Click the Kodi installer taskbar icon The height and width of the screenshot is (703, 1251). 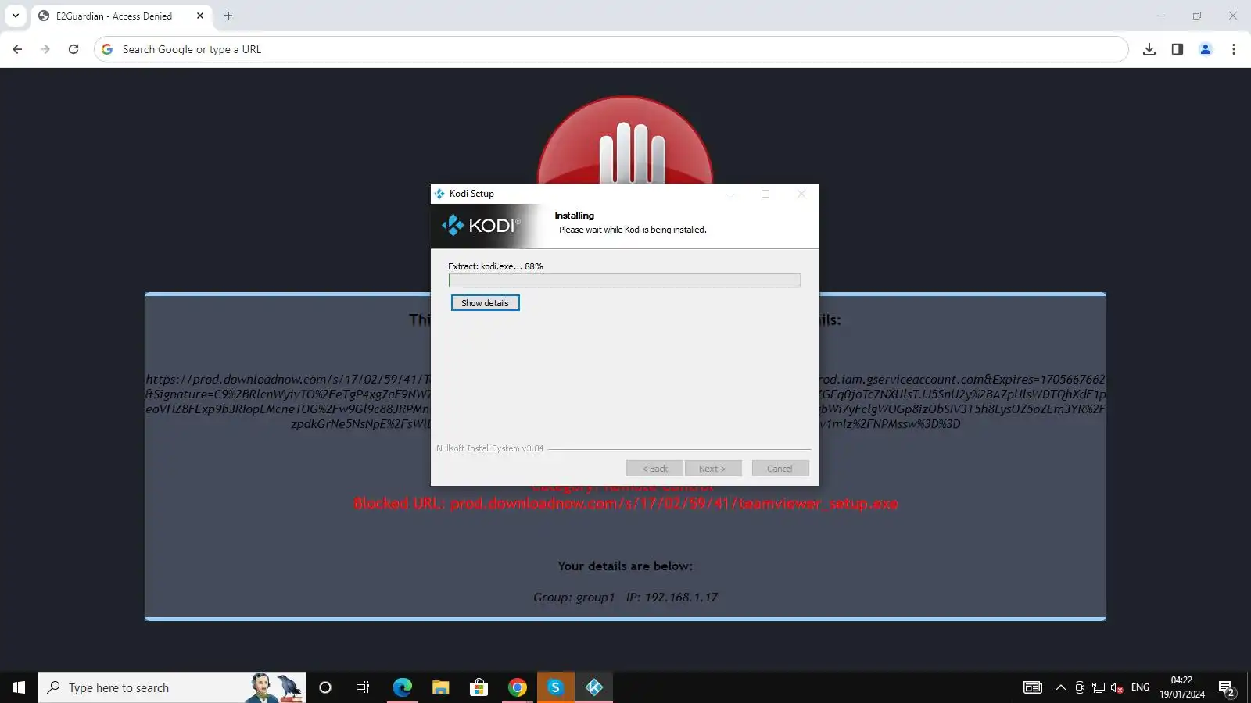coord(594,687)
